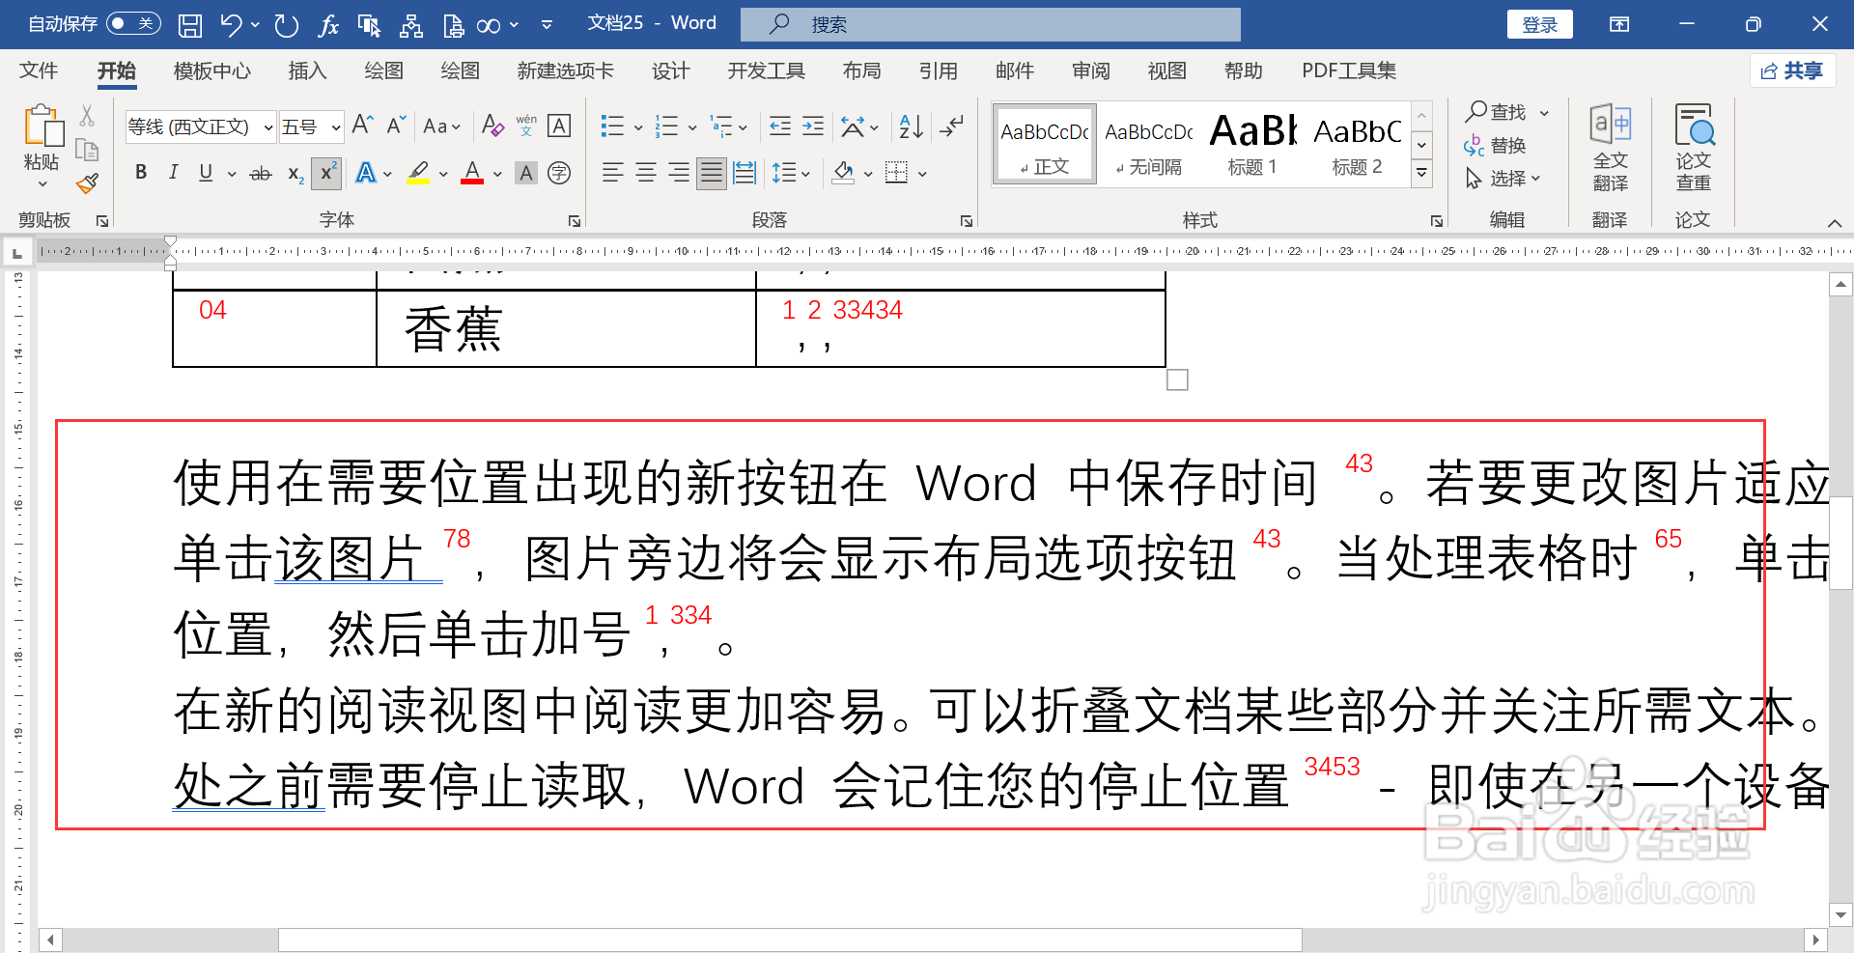This screenshot has height=953, width=1854.
Task: Click the paper check icon (论文查重)
Action: [x=1693, y=147]
